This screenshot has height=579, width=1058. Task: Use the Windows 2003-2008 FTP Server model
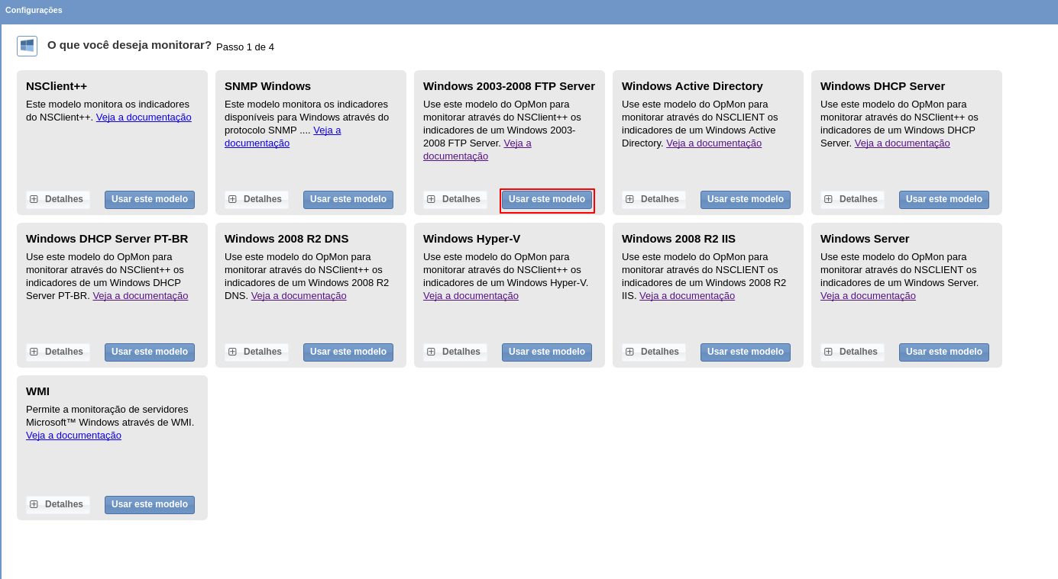[x=547, y=199]
